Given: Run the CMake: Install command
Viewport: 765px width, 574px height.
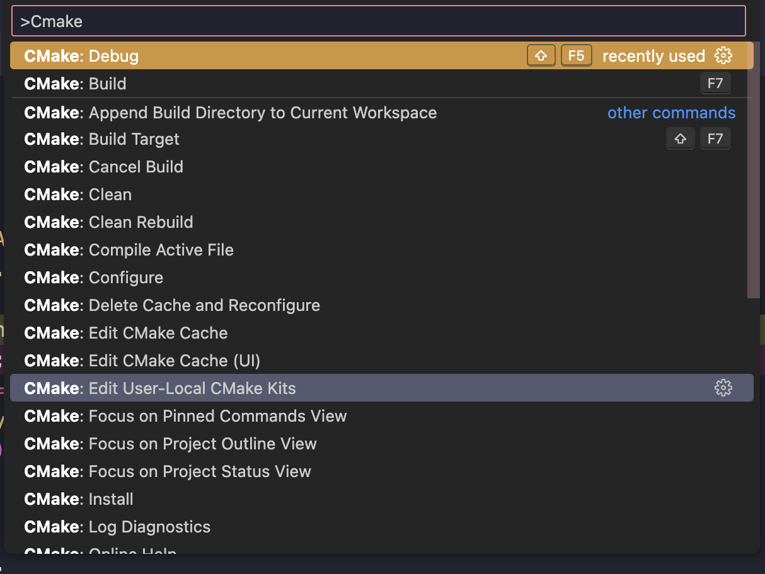Looking at the screenshot, I should coord(252,499).
